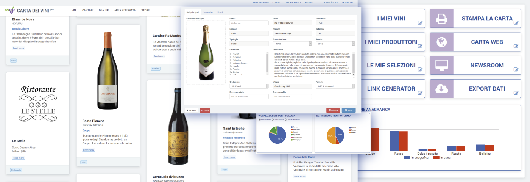Screen dimensions: 530x182
Task: Click the edit icon on Export Dati tile
Action: coord(516,92)
